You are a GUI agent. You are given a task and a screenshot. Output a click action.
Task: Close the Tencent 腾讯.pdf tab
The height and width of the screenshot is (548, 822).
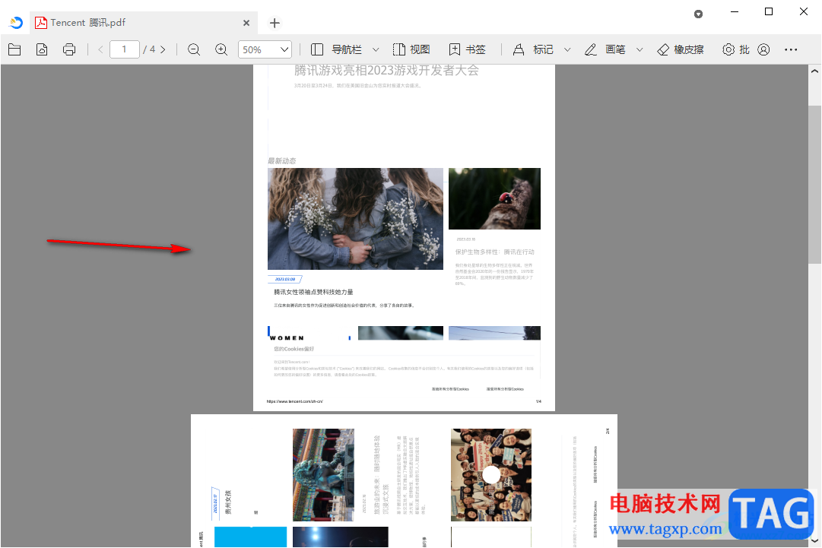[246, 23]
